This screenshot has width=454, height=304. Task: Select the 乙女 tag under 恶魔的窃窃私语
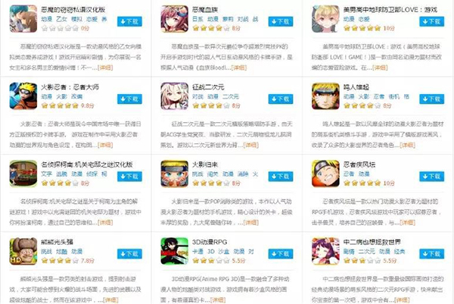pyautogui.click(x=61, y=19)
